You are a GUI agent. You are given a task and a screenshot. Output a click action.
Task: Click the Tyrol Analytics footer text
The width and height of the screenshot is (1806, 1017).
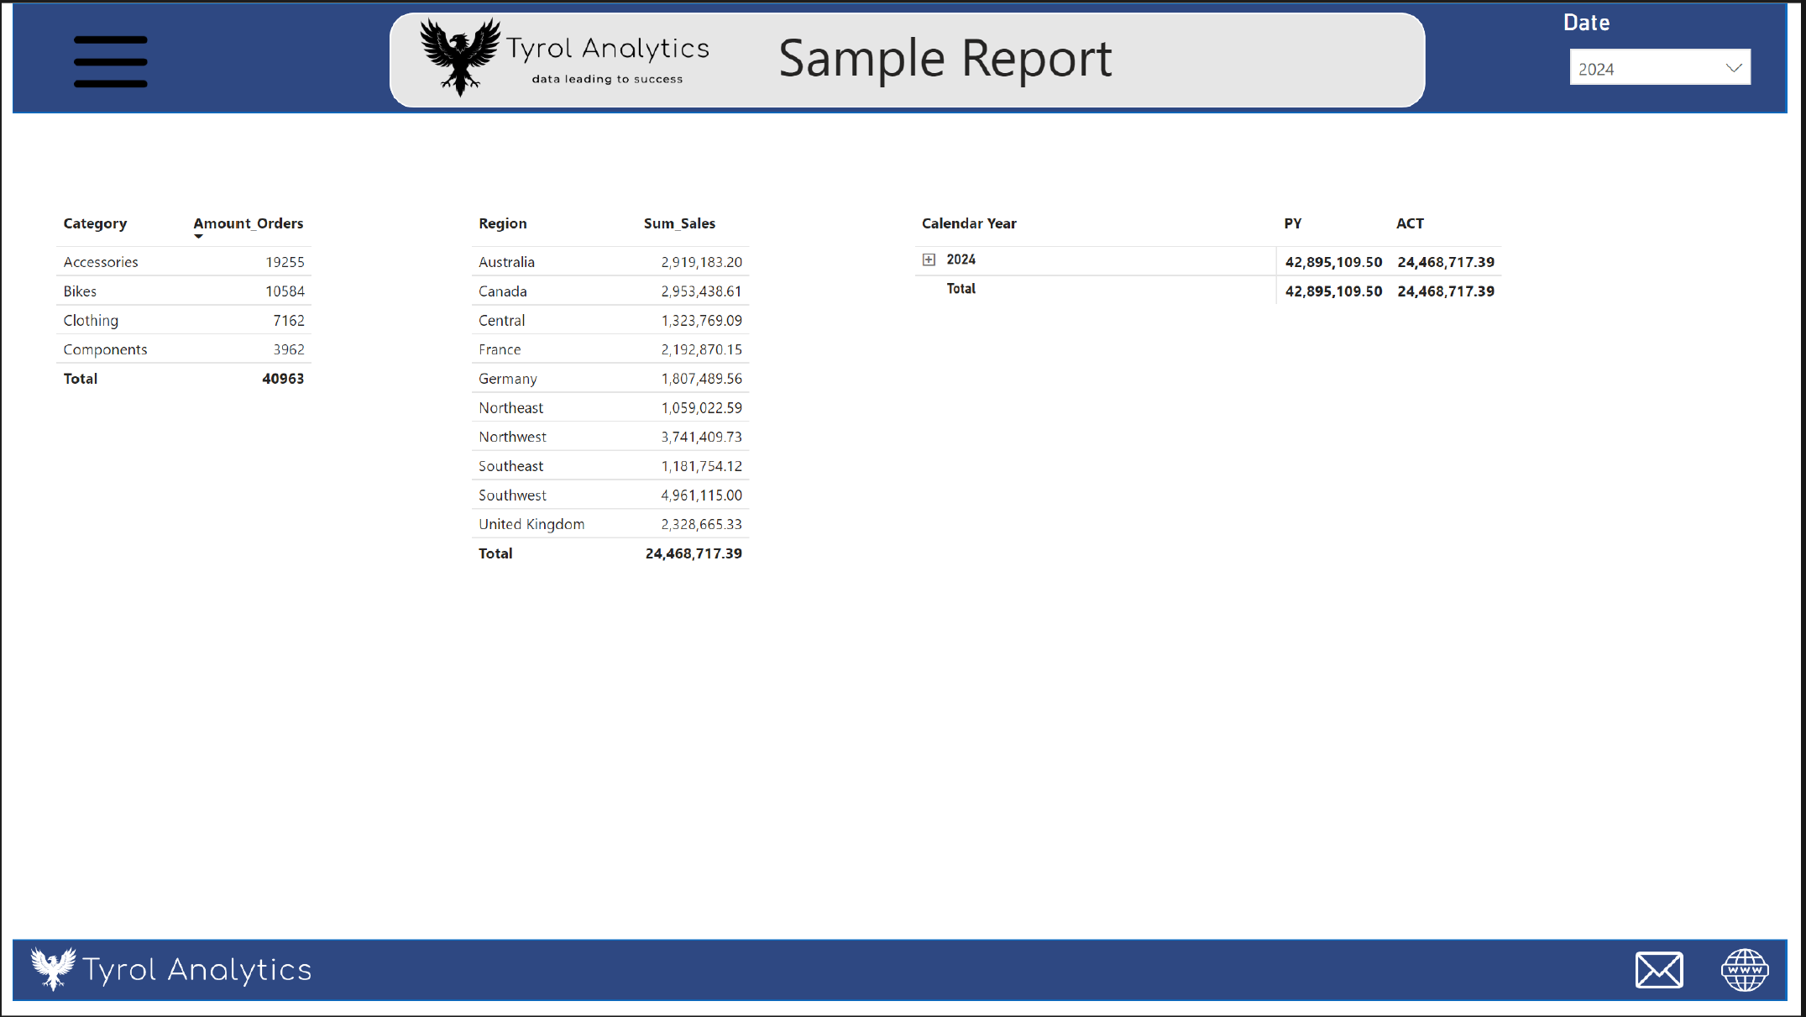[x=196, y=970]
